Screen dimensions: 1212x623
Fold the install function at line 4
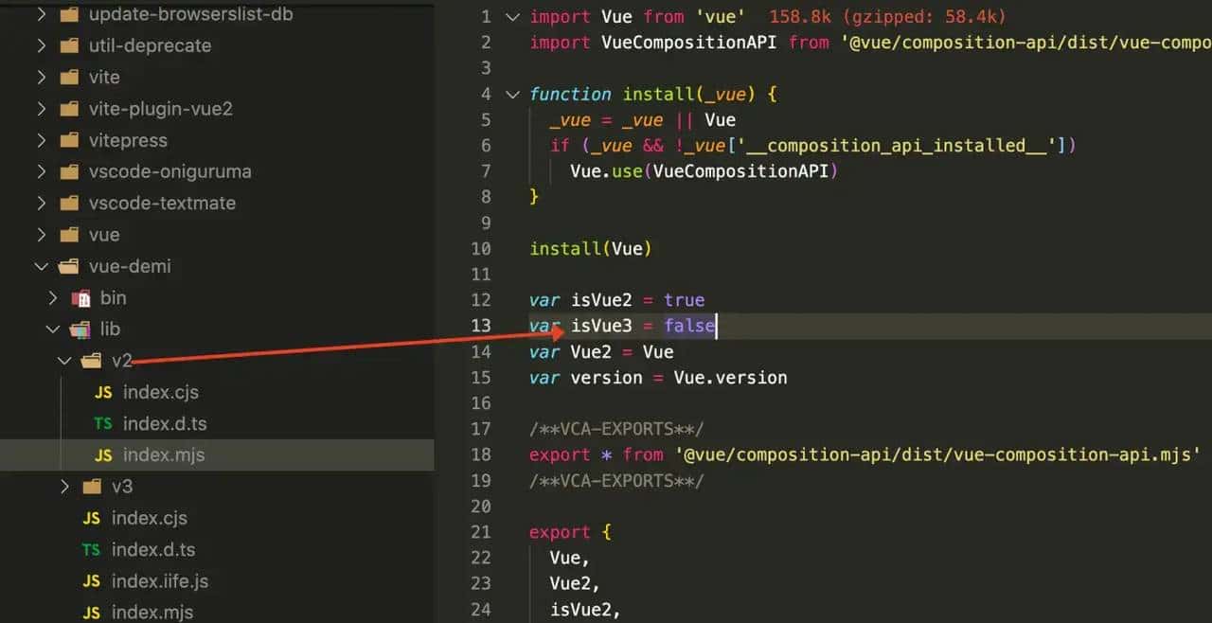click(512, 94)
